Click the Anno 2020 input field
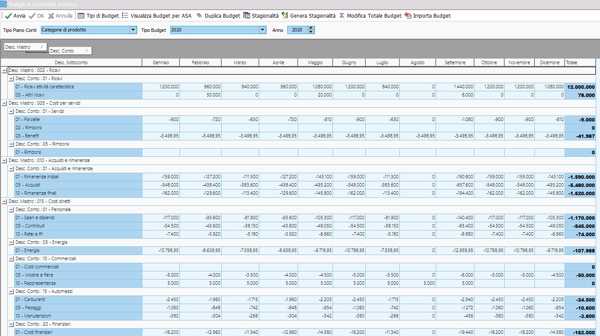The width and height of the screenshot is (600, 336). tap(298, 30)
